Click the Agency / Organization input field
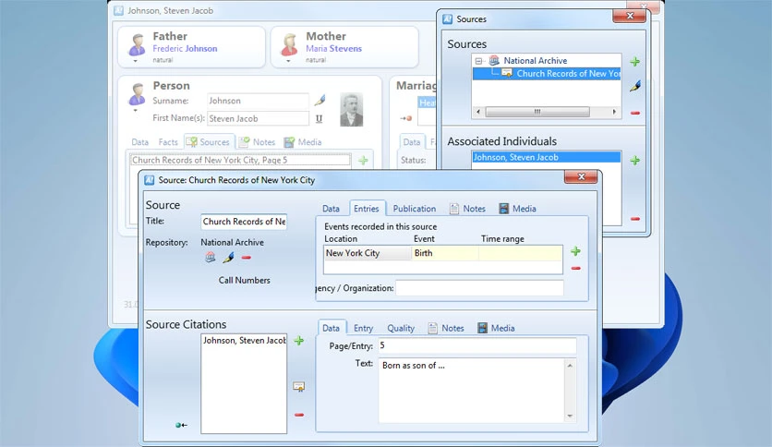 click(x=479, y=288)
